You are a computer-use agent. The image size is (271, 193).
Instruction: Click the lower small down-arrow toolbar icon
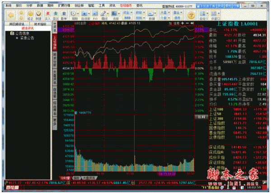click(21, 18)
